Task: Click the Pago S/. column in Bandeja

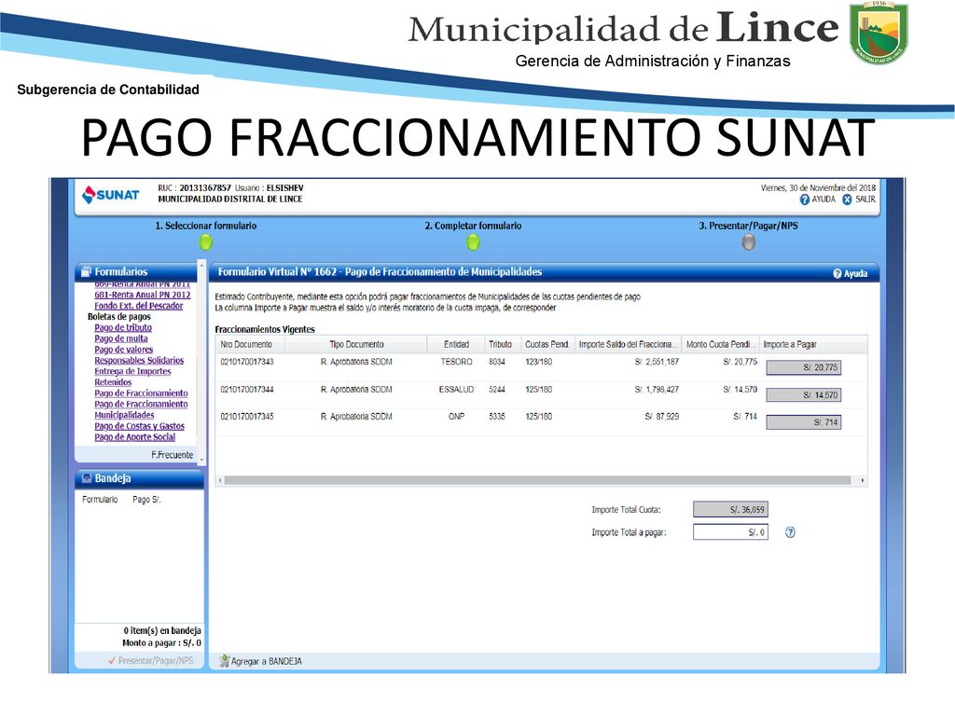Action: (x=146, y=500)
